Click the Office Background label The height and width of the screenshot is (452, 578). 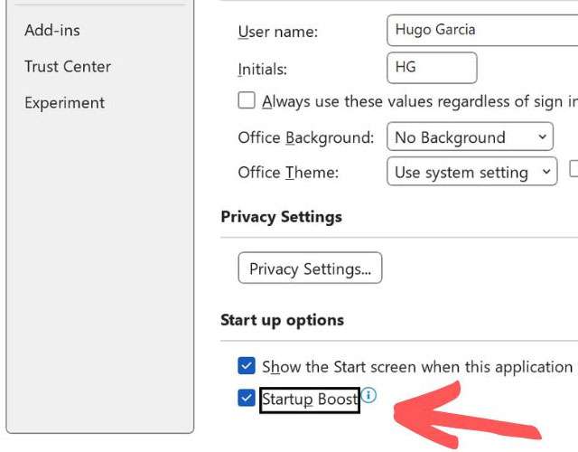click(305, 137)
